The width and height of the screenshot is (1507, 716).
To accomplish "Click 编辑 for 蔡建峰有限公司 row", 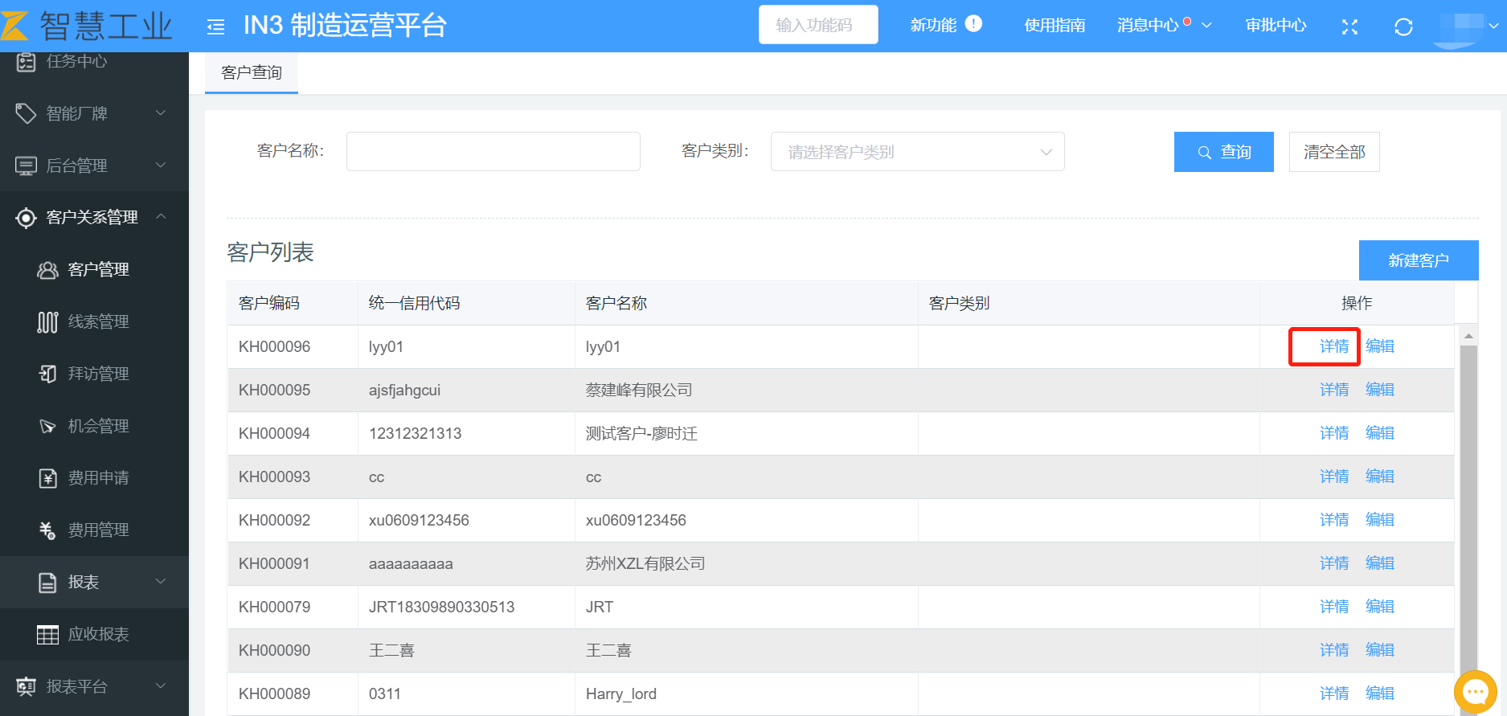I will click(x=1379, y=390).
